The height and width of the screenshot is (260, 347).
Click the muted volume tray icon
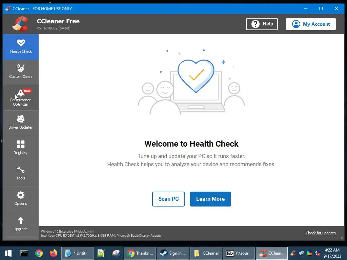coord(317,253)
